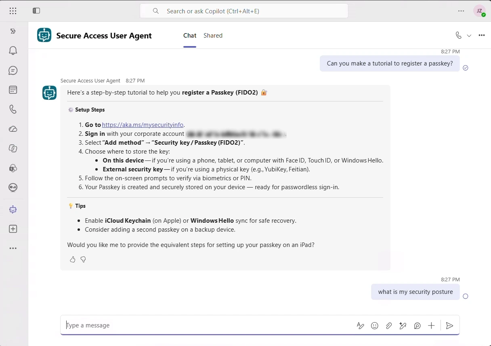Viewport: 491px width, 346px height.
Task: Click the seen checkmark next to passkey message
Action: pyautogui.click(x=466, y=68)
